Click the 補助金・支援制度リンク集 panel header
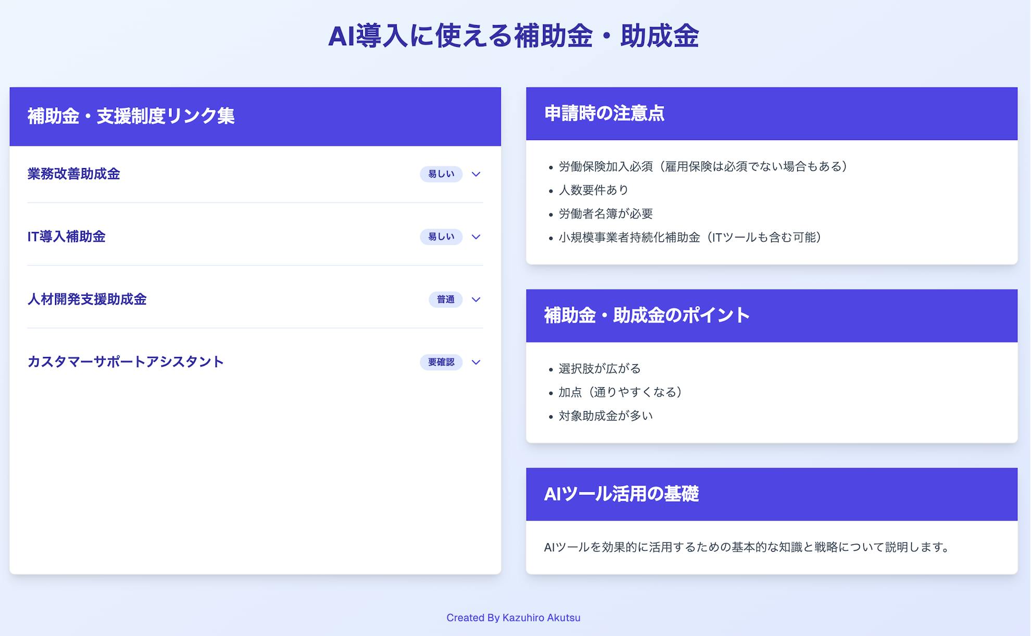Image resolution: width=1031 pixels, height=636 pixels. (x=131, y=116)
